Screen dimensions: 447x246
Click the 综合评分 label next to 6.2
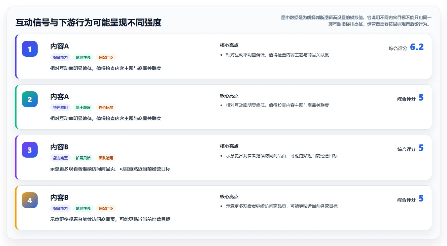point(398,48)
